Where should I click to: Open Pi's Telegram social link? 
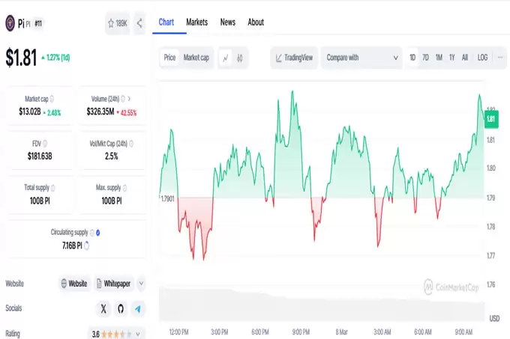point(137,308)
